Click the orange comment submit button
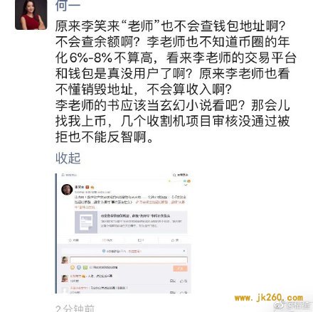313x312 pixels. (180, 268)
